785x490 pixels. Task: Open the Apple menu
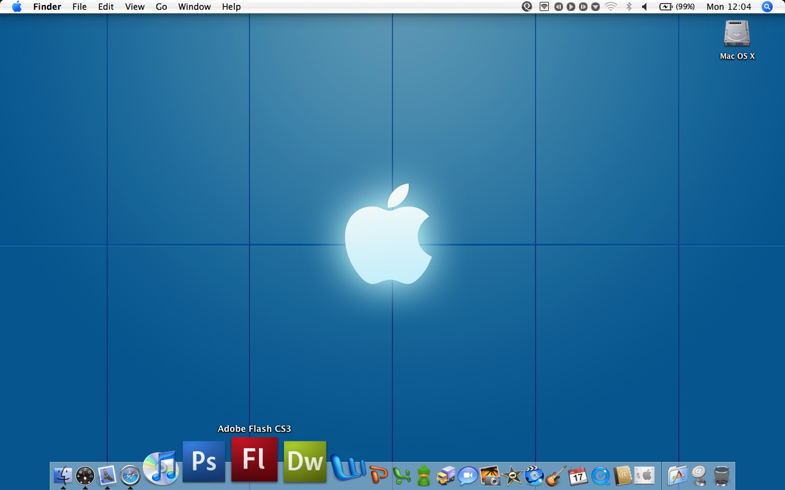[17, 7]
